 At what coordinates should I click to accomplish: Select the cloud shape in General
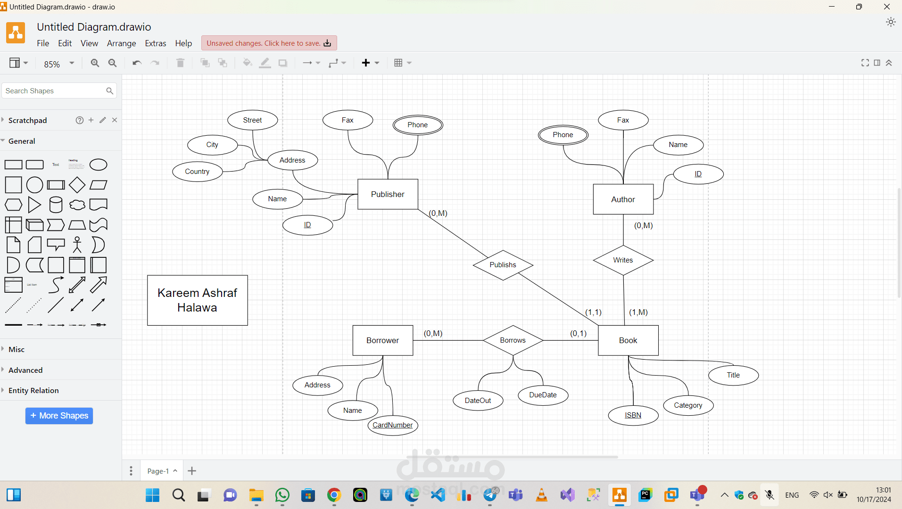(77, 205)
